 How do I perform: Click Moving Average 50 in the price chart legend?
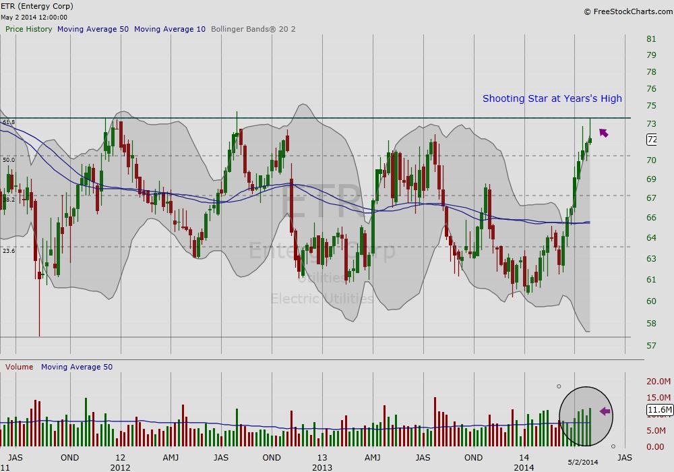pos(93,29)
